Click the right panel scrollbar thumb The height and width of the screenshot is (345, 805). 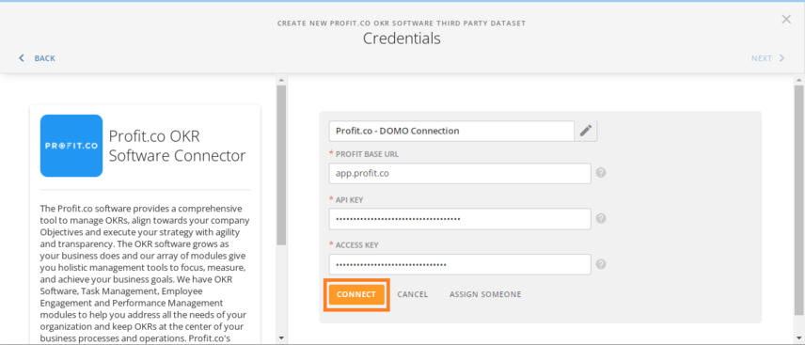798,199
